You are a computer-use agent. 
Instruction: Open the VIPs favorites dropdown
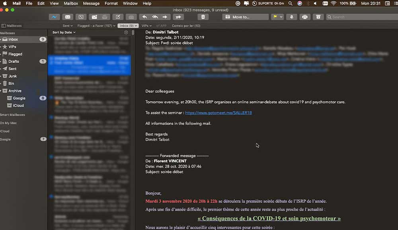click(x=146, y=25)
